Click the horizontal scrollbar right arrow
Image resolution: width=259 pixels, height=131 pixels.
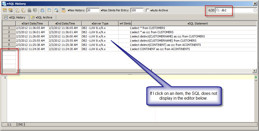[255, 71]
